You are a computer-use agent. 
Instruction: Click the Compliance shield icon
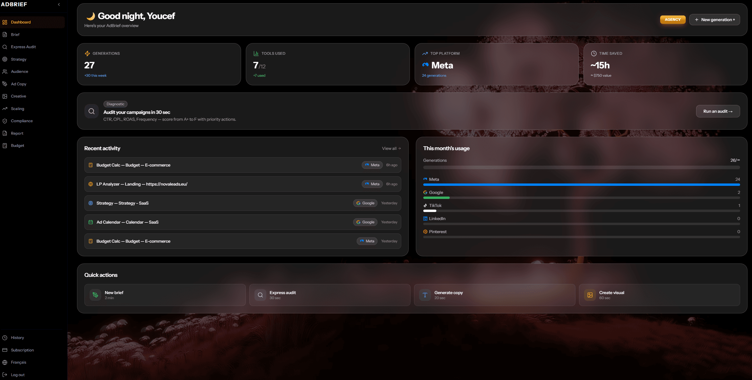point(5,121)
